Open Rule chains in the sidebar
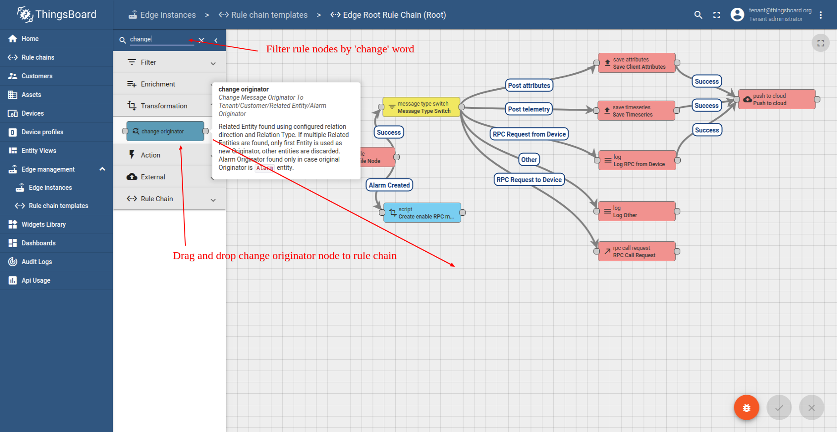Image resolution: width=837 pixels, height=432 pixels. click(x=56, y=57)
